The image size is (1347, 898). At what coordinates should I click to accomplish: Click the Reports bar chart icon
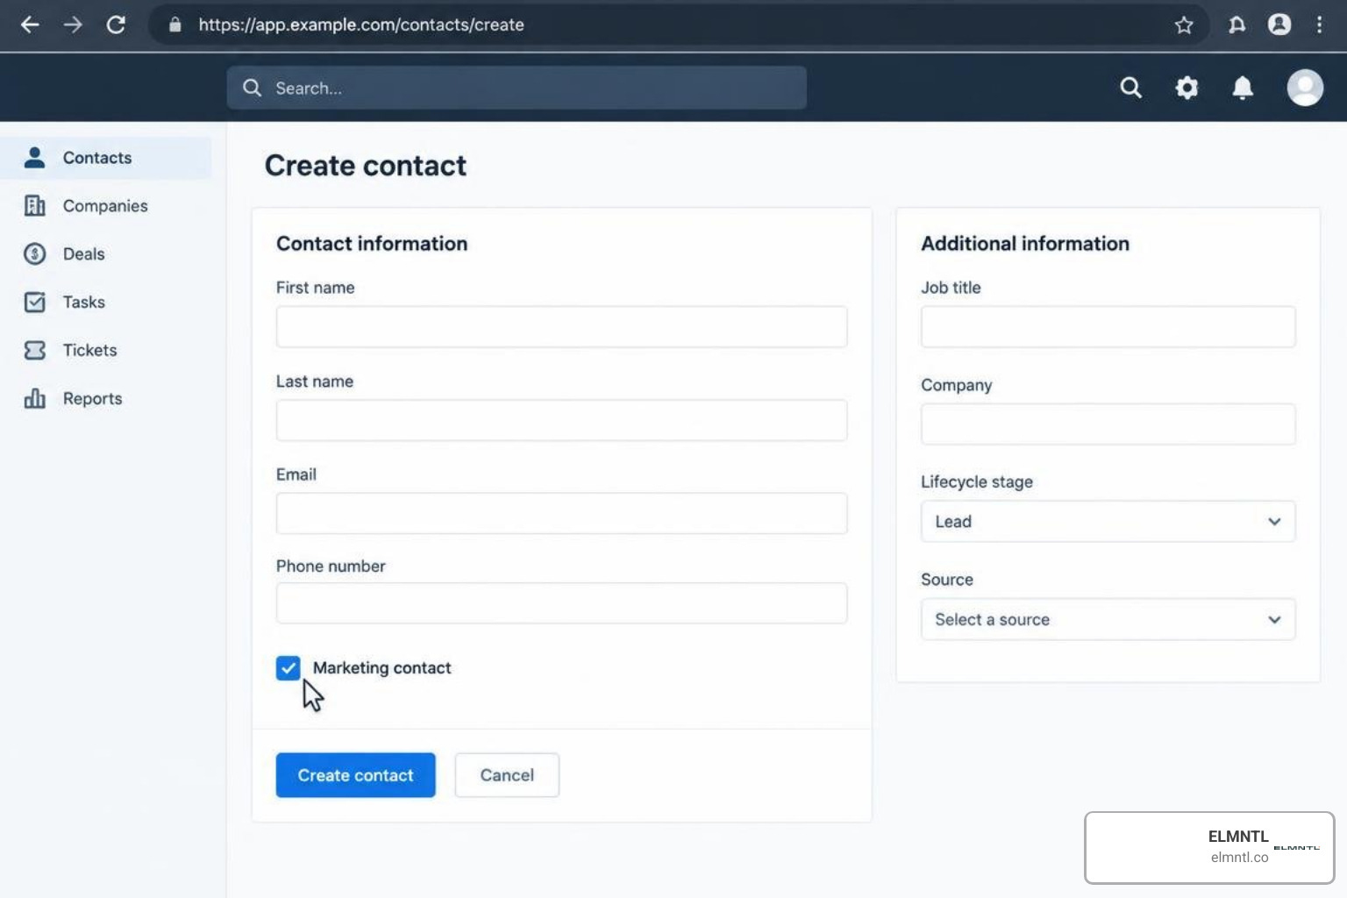(34, 398)
